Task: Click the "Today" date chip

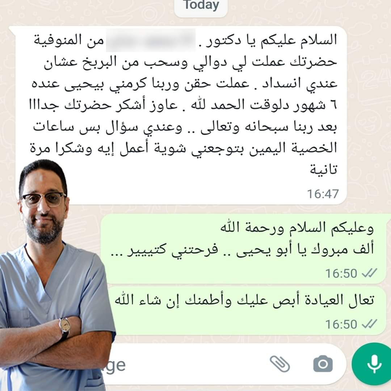Action: coord(201,6)
